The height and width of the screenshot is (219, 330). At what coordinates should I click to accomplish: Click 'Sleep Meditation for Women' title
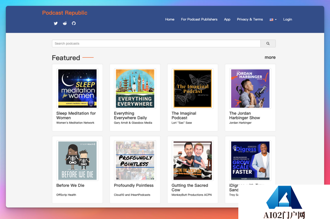click(76, 115)
